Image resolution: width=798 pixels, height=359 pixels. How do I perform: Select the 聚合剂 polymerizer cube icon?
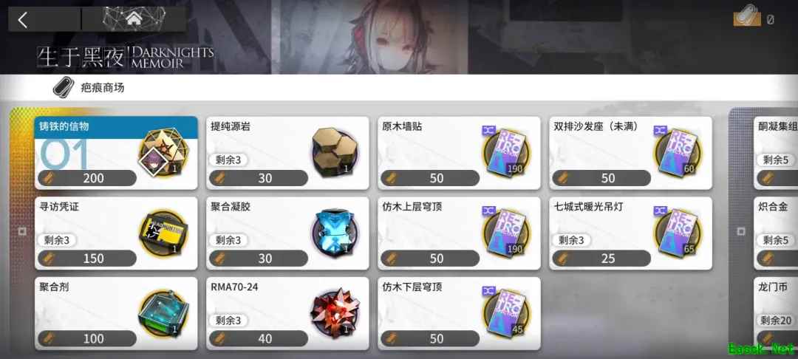[164, 312]
